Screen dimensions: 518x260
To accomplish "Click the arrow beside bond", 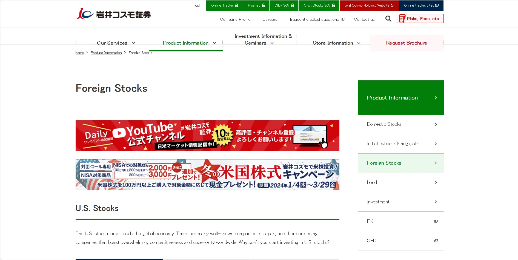I will pyautogui.click(x=436, y=182).
